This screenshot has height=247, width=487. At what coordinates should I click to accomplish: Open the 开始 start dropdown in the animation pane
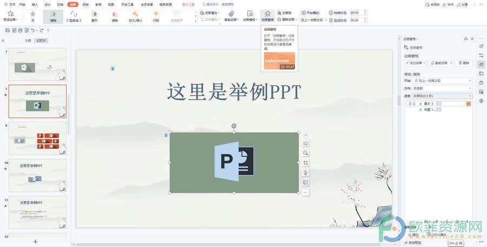[443, 81]
